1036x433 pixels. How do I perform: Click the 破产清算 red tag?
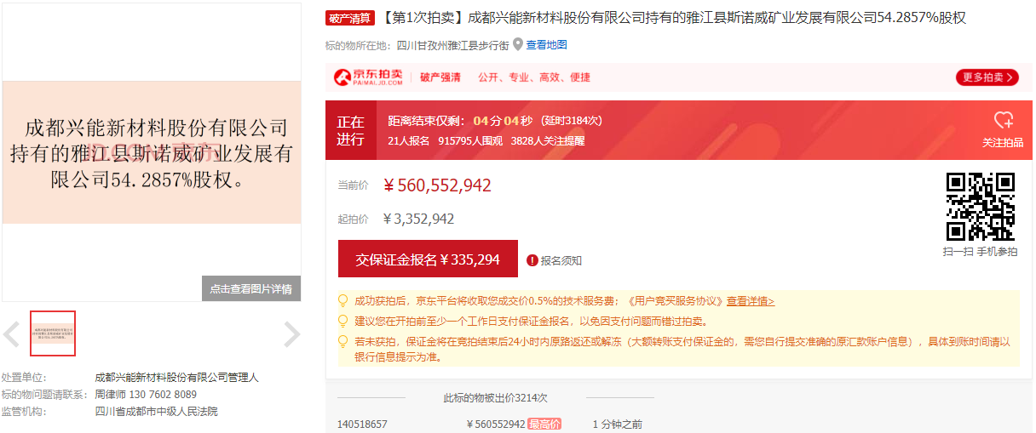click(x=350, y=19)
